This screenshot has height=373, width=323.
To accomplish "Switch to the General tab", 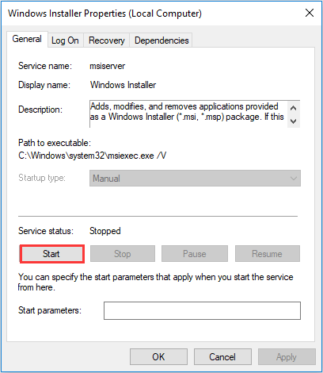I will coord(27,39).
